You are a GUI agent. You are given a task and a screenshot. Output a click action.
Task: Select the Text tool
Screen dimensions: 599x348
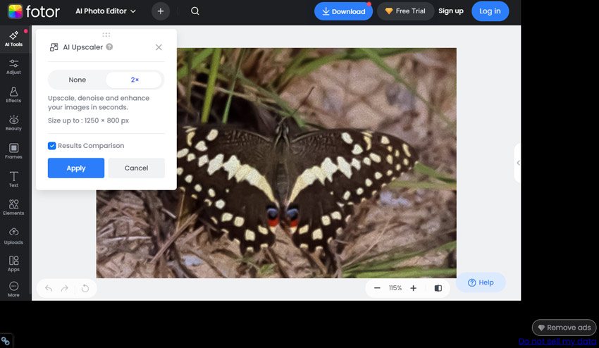click(14, 179)
